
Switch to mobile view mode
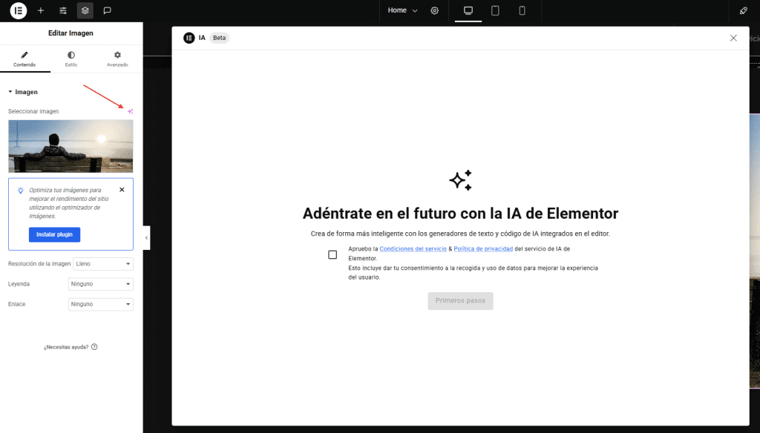(522, 10)
